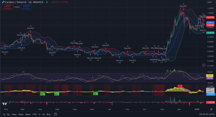Select the 3мес time range

(21, 115)
